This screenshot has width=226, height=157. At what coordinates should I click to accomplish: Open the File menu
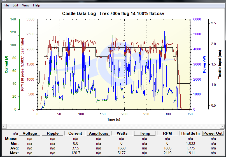6,5
